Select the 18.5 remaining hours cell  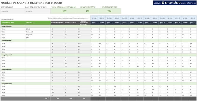84,43
